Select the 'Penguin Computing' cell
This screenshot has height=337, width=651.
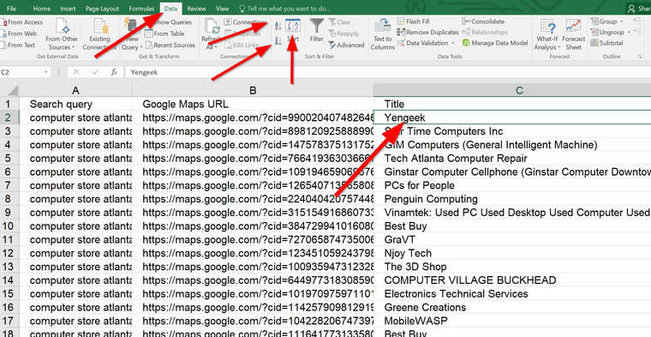512,199
